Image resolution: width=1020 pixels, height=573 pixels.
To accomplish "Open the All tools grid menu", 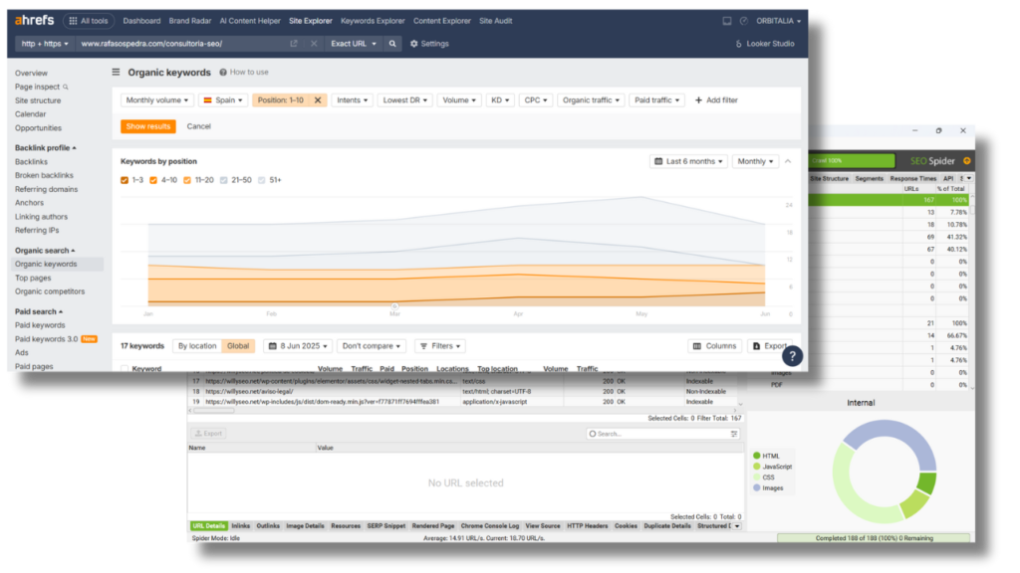I will click(89, 21).
